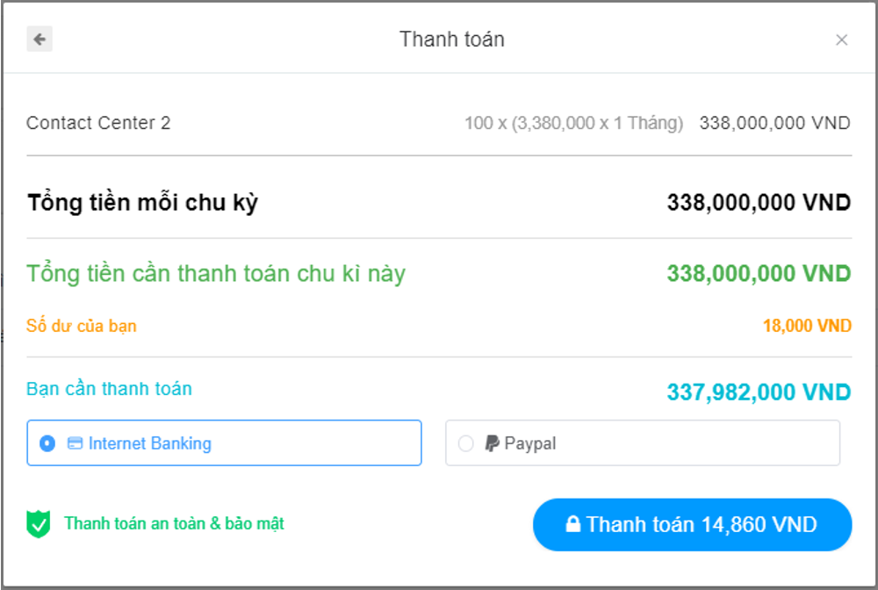Click the 337,982,000 VND amount due
This screenshot has width=878, height=590.
point(759,392)
